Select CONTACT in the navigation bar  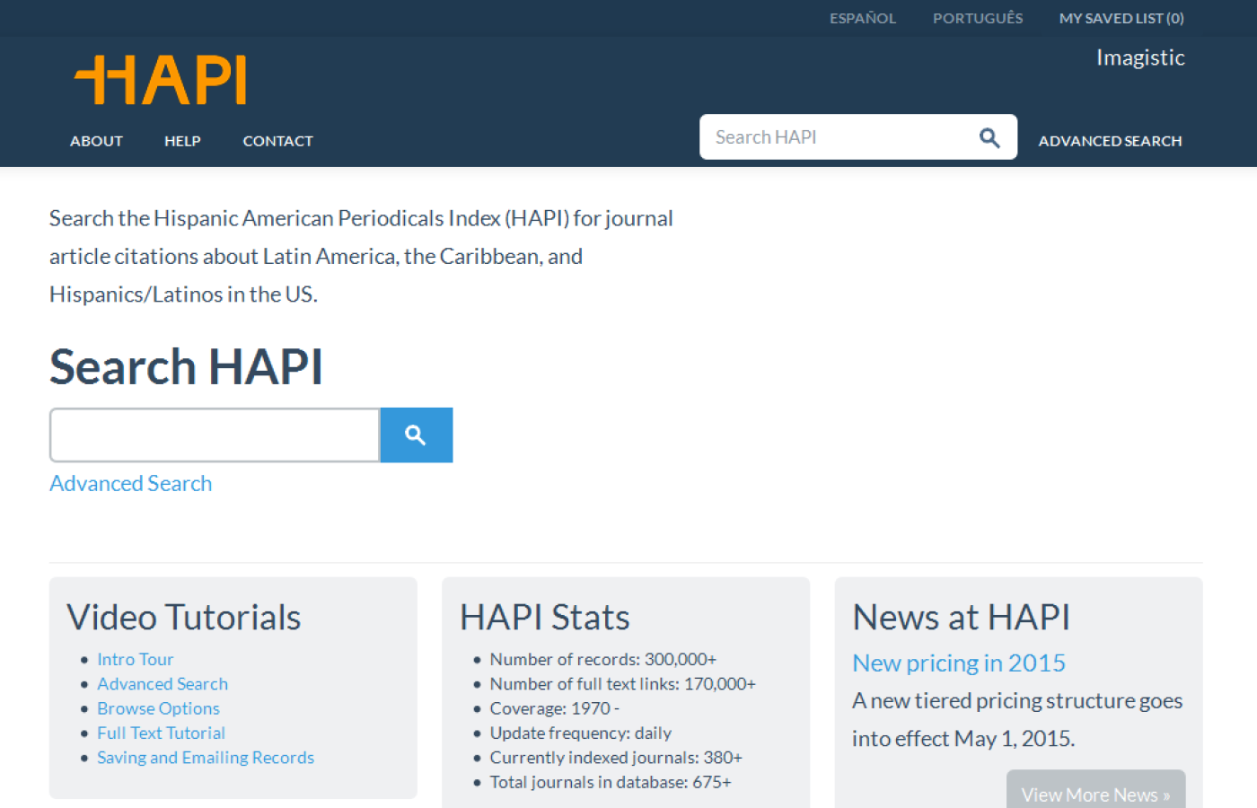(x=277, y=141)
